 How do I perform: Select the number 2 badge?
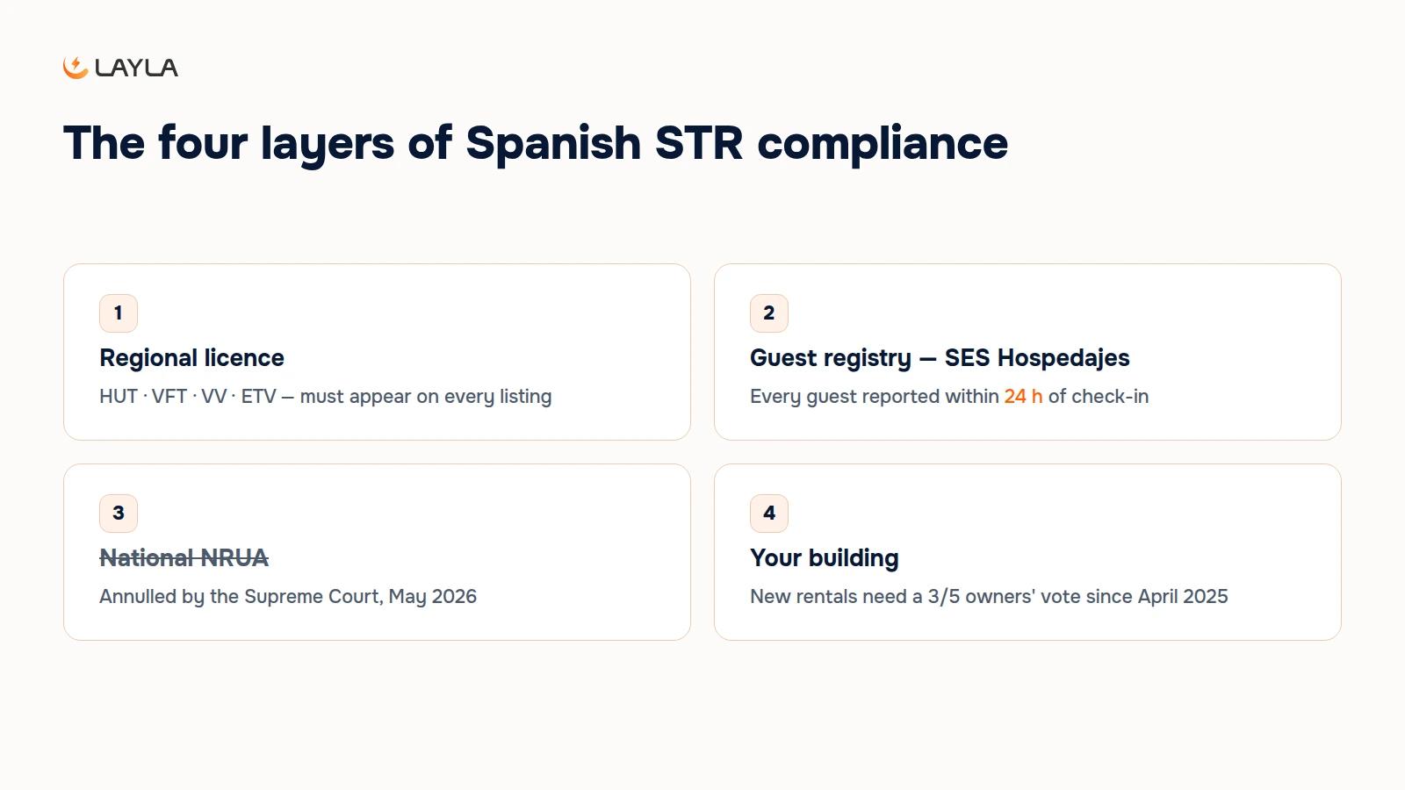769,313
